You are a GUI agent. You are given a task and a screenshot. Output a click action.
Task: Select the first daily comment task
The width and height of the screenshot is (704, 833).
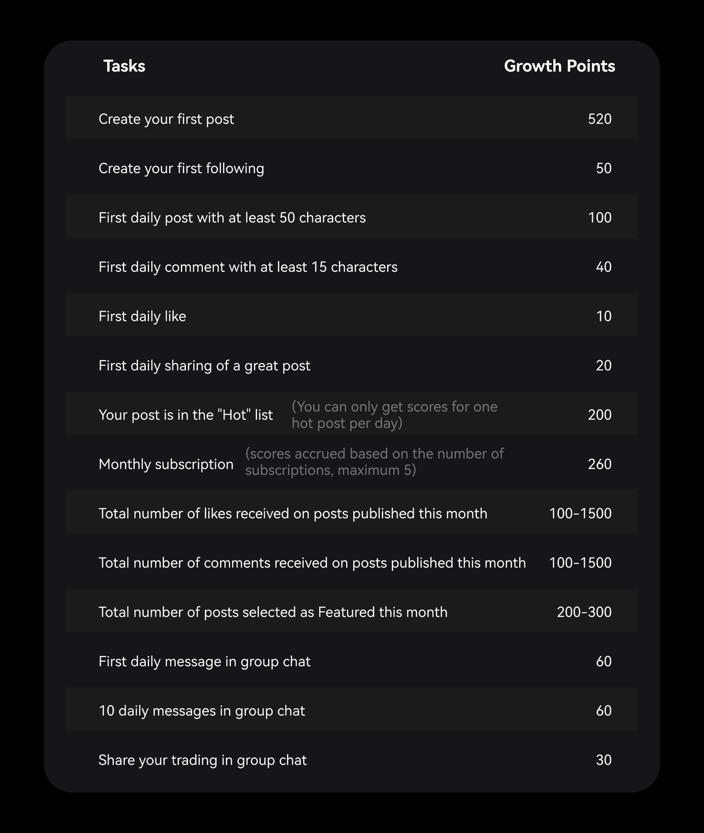click(x=248, y=267)
